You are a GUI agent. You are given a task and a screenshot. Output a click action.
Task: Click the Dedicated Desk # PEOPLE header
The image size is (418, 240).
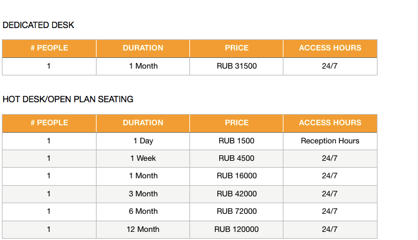click(49, 48)
